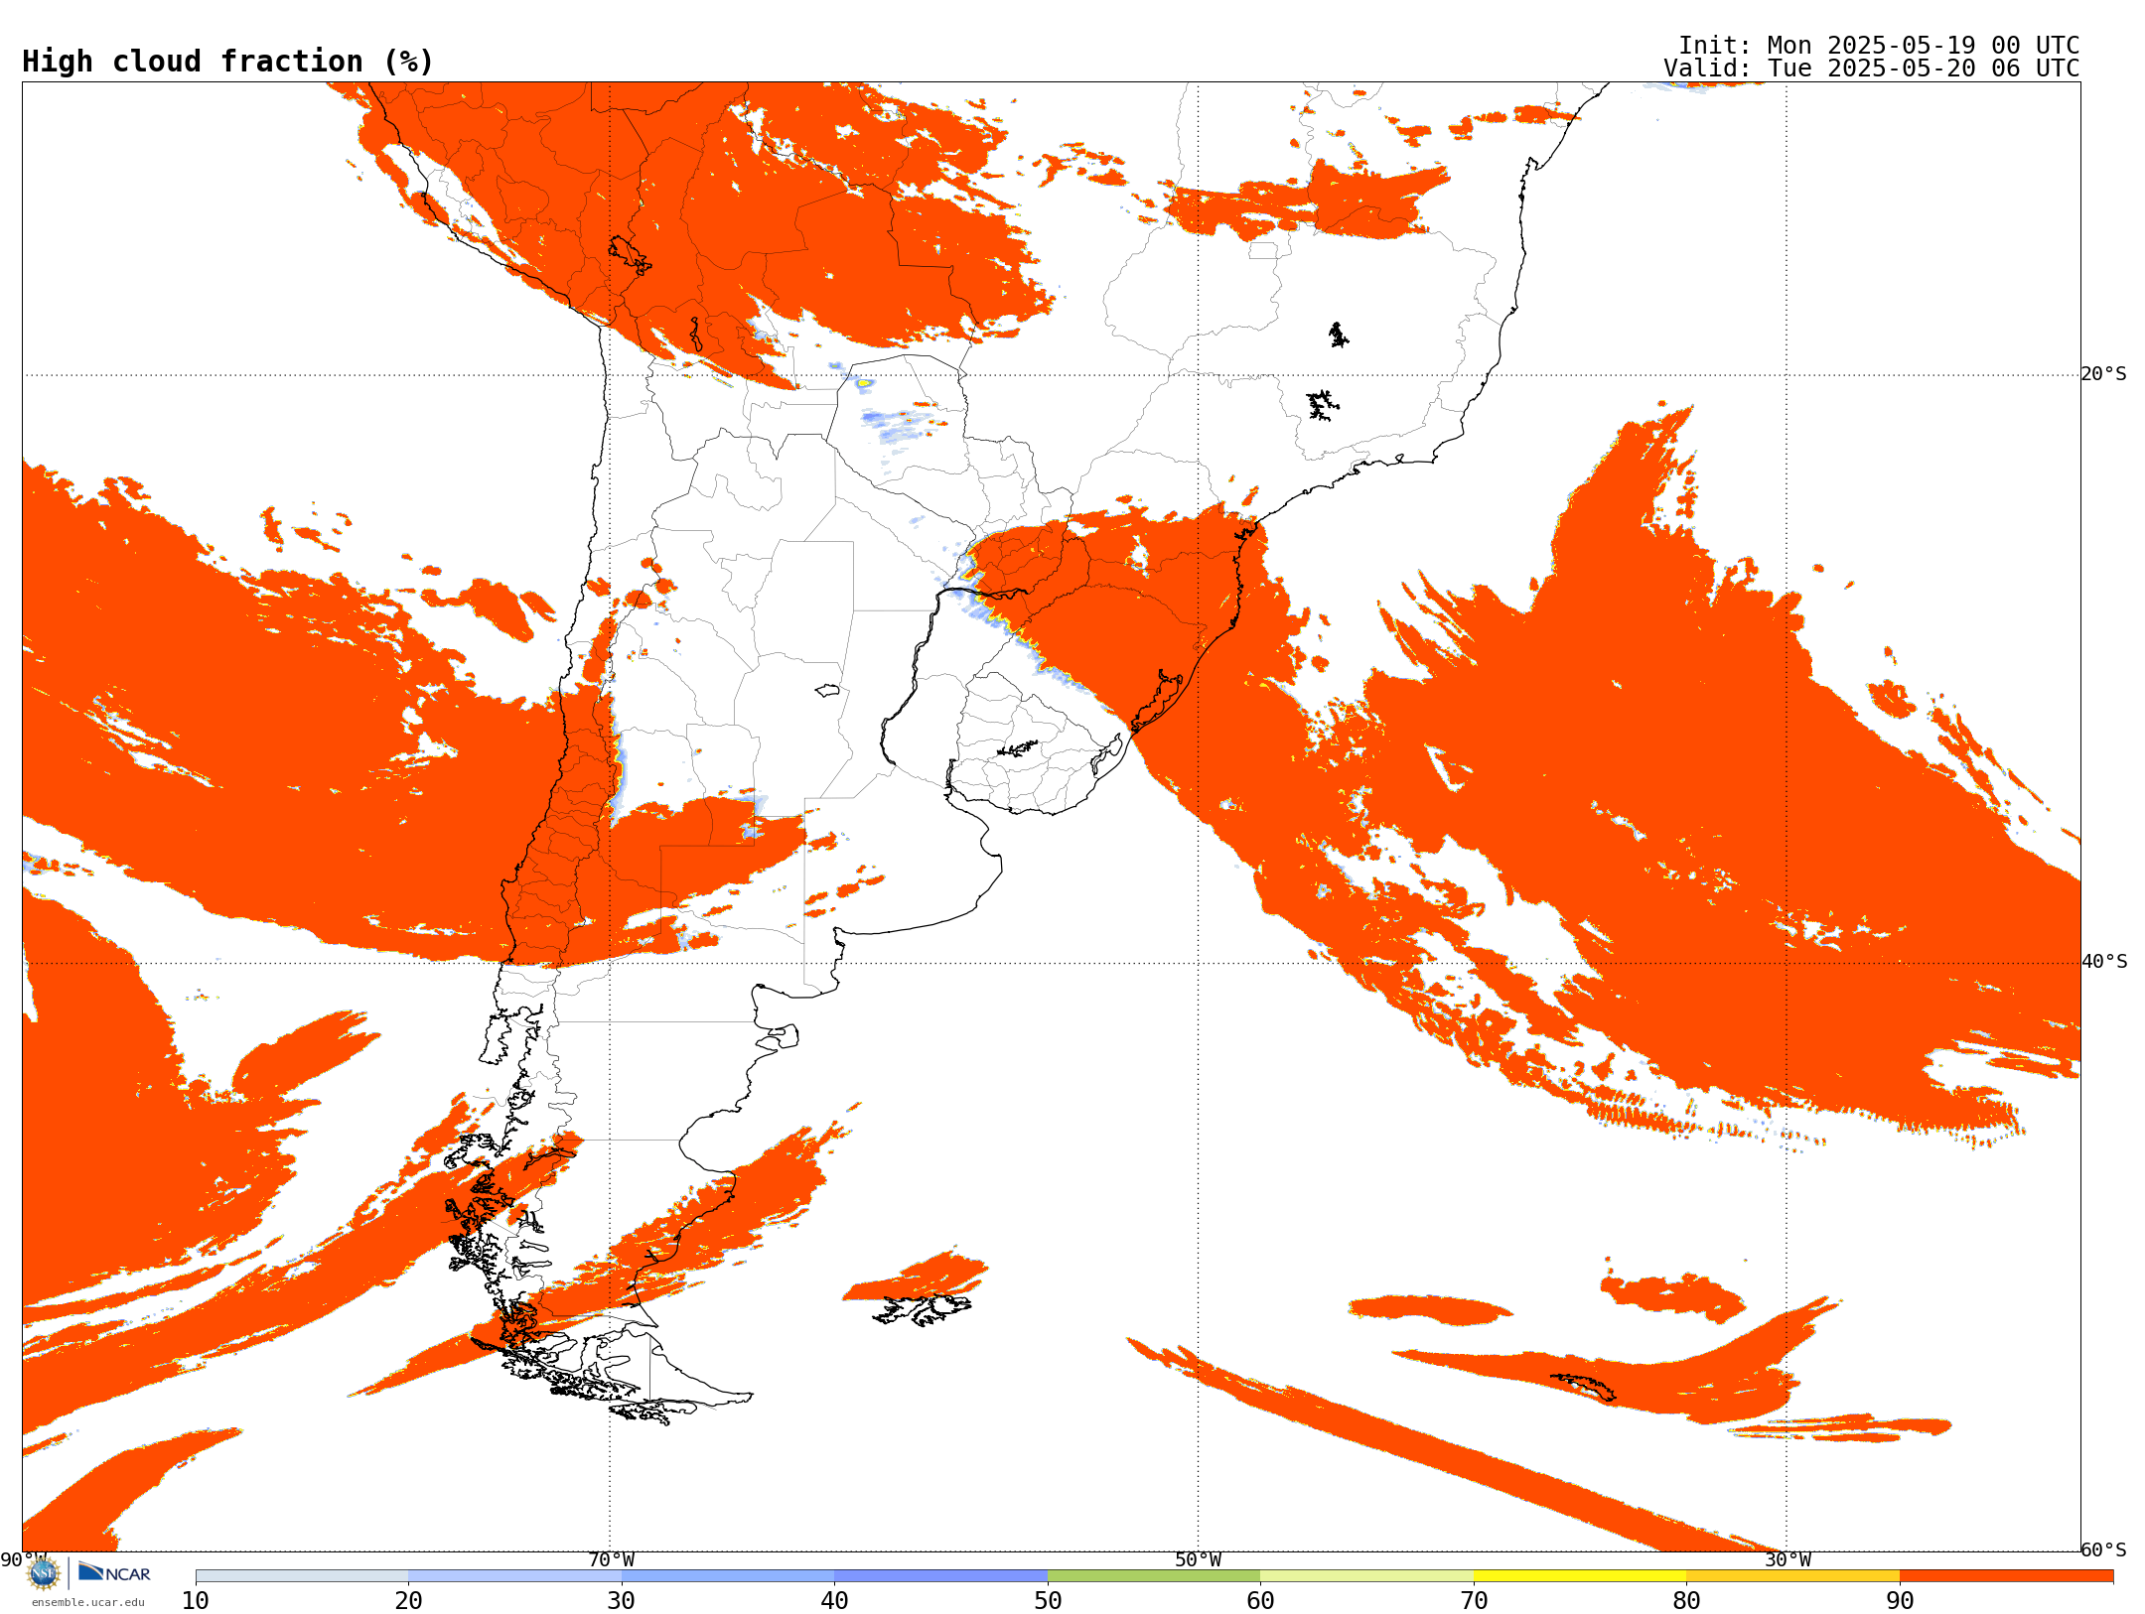This screenshot has height=1614, width=2145.
Task: Click the NSF logo
Action: (x=44, y=1572)
